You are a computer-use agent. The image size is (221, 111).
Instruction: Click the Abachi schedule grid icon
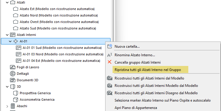click(x=13, y=106)
